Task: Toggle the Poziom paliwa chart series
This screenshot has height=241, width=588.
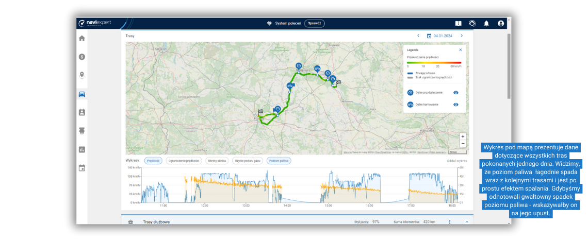Action: (279, 161)
